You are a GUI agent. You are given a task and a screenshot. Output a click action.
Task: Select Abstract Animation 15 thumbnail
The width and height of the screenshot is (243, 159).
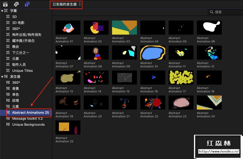coord(124,78)
